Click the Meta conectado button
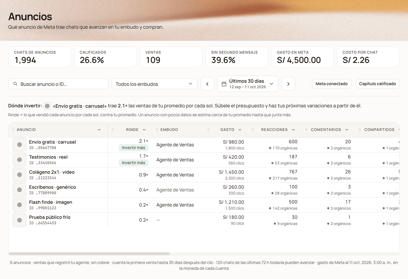The height and width of the screenshot is (279, 408). click(332, 84)
